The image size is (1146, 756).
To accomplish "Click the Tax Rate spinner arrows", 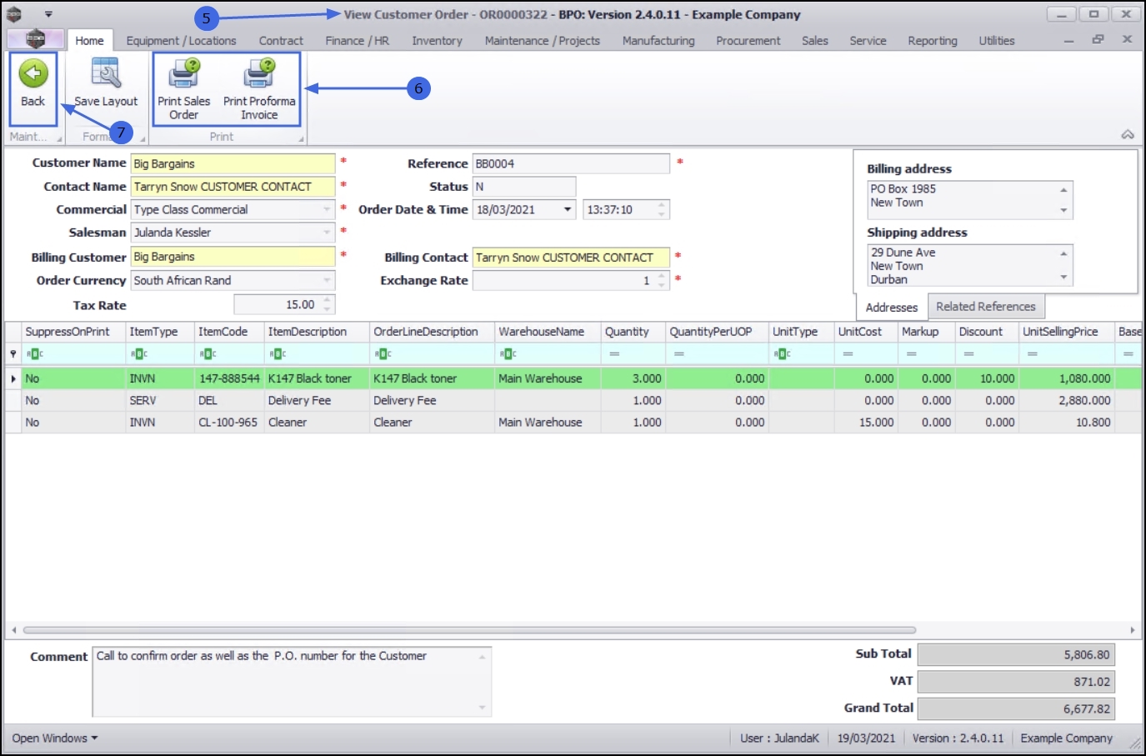I will [x=328, y=305].
